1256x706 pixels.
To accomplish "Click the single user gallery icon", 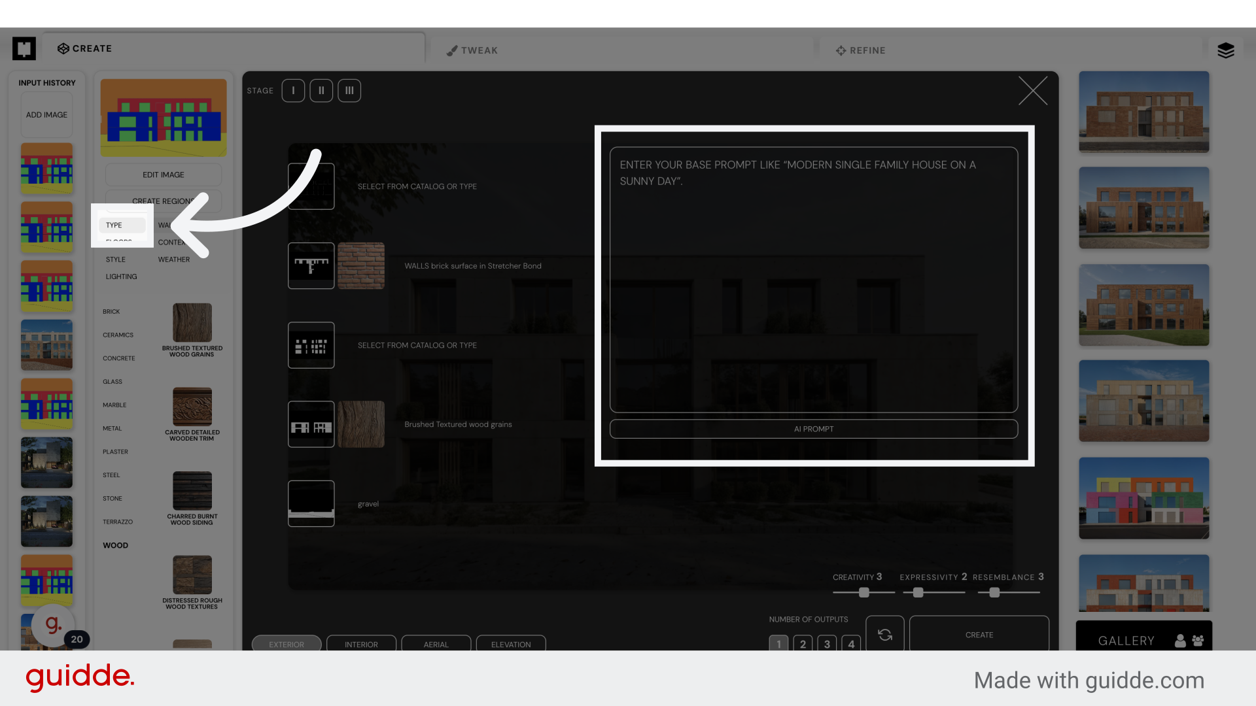I will coord(1180,641).
